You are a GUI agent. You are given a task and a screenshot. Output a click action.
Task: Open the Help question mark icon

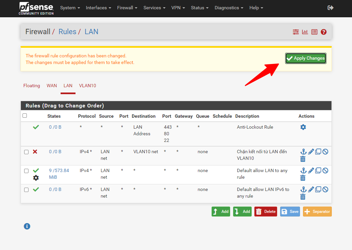pyautogui.click(x=324, y=32)
